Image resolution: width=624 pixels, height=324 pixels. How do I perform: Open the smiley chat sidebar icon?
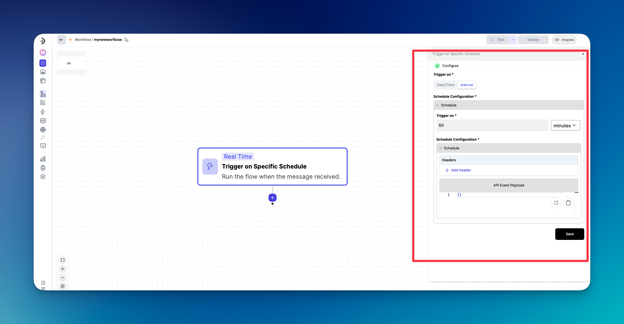point(43,146)
